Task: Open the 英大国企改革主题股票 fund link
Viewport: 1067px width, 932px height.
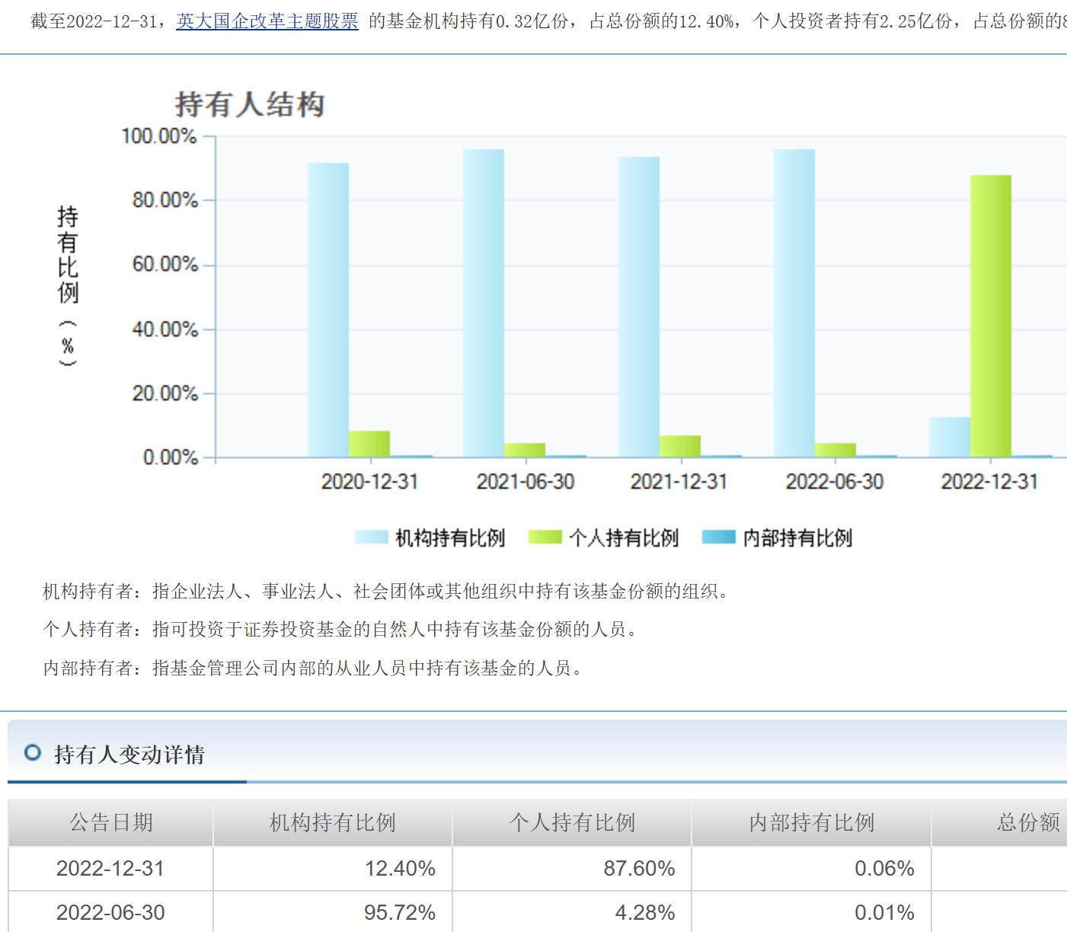Action: point(267,21)
